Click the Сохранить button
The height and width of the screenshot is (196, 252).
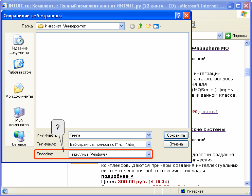point(176,135)
